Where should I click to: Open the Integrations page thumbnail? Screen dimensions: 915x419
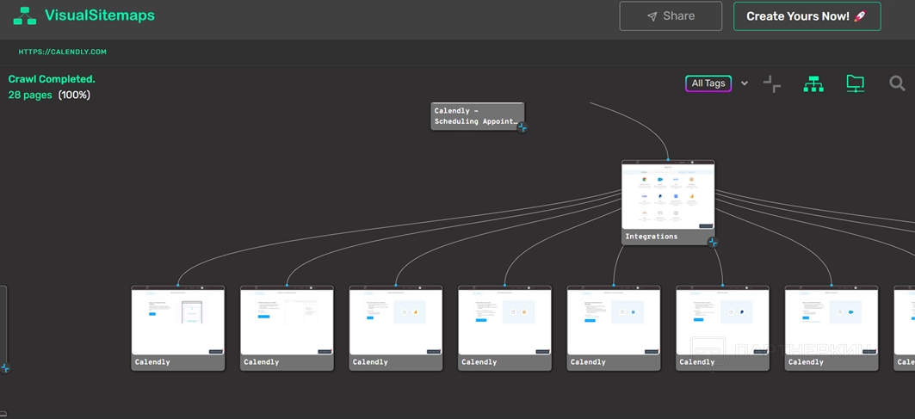tap(668, 195)
